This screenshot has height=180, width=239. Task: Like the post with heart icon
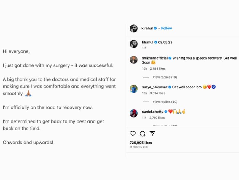pyautogui.click(x=133, y=134)
